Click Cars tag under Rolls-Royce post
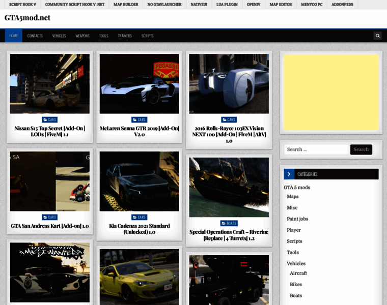Viewport: 387px width, 305px height. [229, 120]
